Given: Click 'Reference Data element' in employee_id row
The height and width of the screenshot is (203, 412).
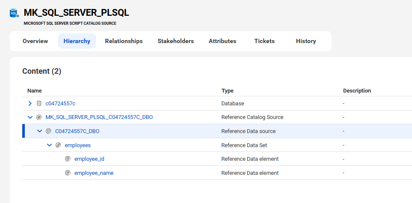Looking at the screenshot, I should [250, 159].
